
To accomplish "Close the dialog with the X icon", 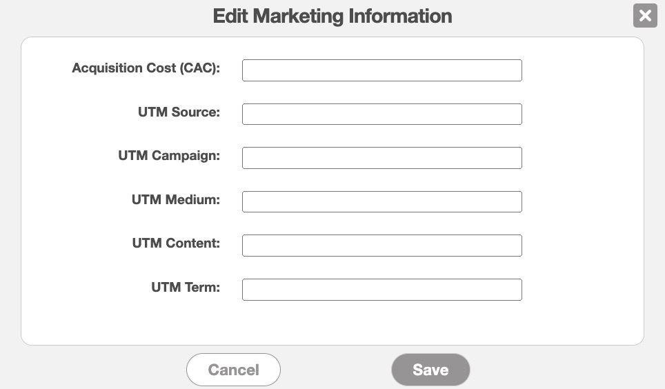I will click(645, 16).
